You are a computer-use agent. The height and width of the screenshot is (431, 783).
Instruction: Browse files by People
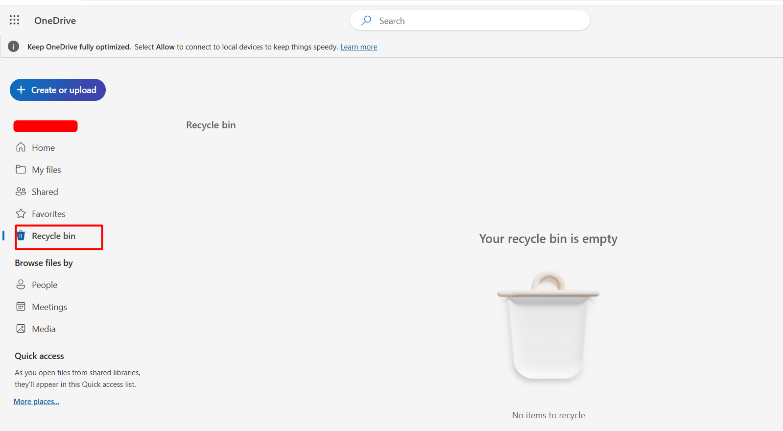pos(45,285)
